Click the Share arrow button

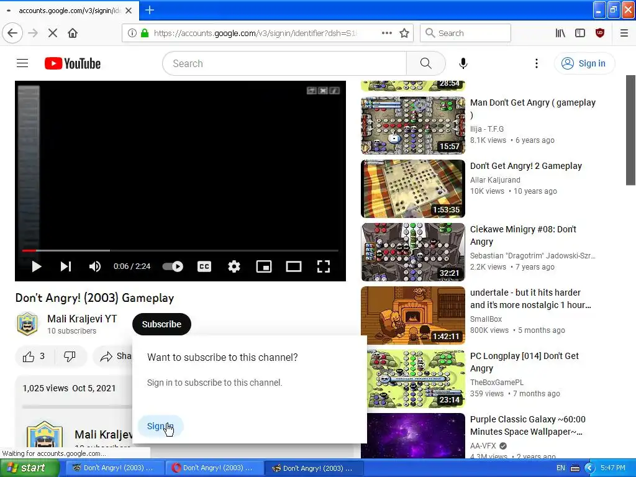click(114, 357)
